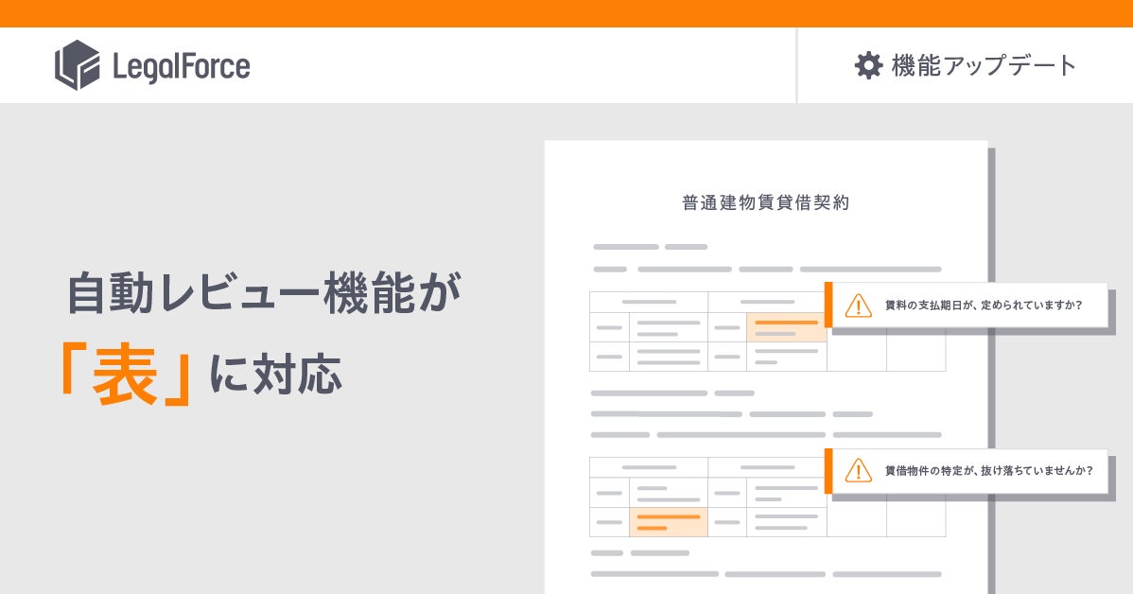Click the gear icon beside 機能アップデート
Viewport: 1133px width, 594px height.
(868, 65)
